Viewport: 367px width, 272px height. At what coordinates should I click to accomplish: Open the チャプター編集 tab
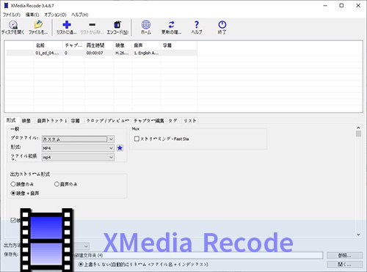pos(149,120)
